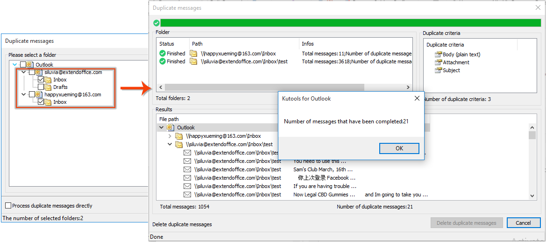Click 'Done' in the status bar
This screenshot has width=546, height=242.
coord(156,237)
